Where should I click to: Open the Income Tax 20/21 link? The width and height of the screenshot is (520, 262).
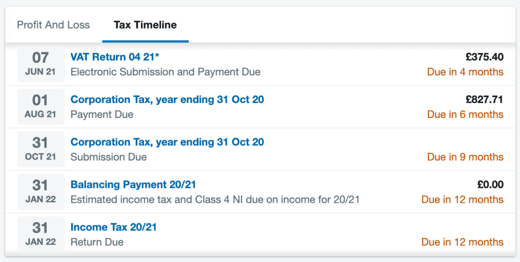pos(113,227)
